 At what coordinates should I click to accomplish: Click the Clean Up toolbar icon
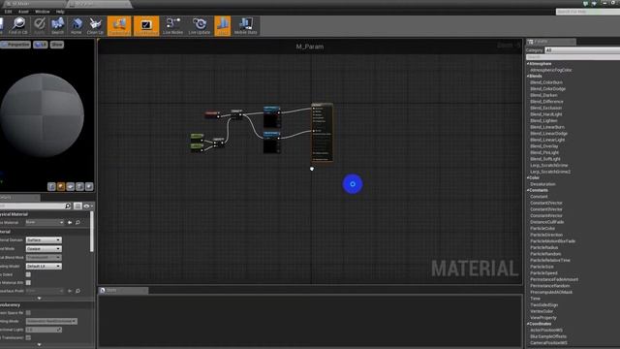point(95,26)
